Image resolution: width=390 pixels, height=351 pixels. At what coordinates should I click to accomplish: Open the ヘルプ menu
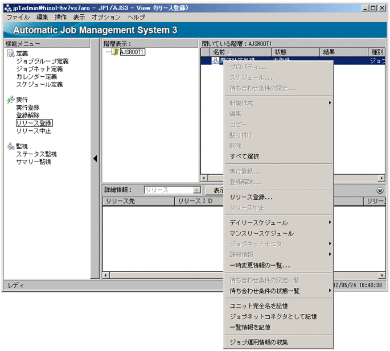[x=136, y=17]
